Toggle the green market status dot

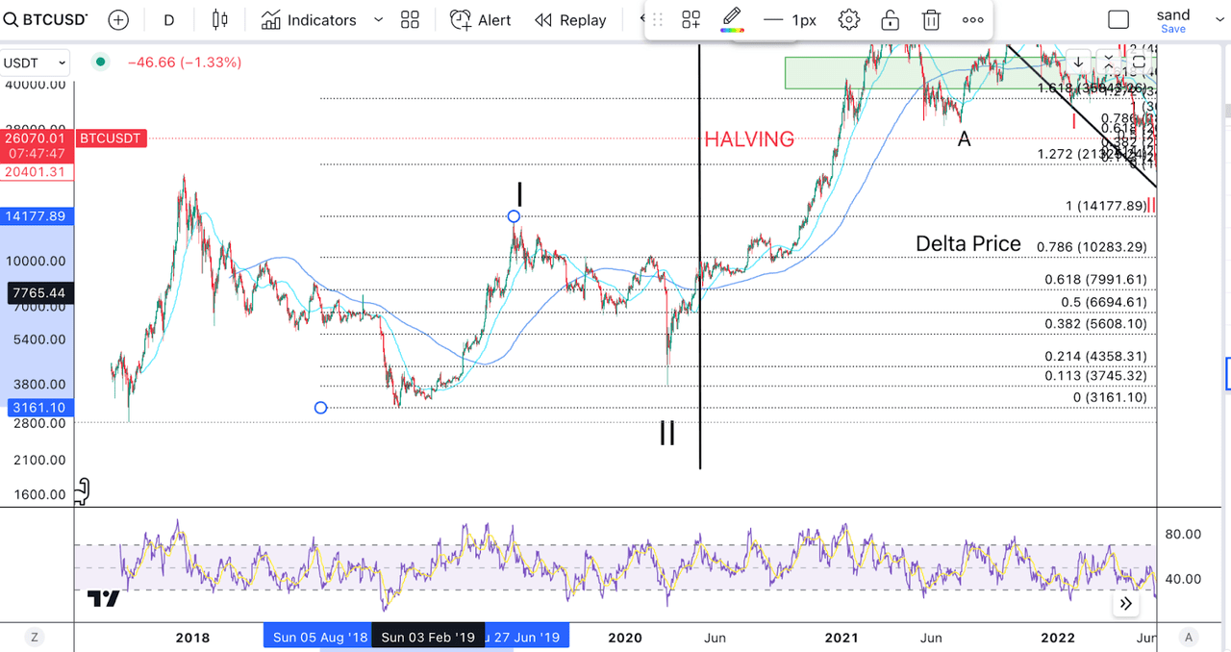100,63
